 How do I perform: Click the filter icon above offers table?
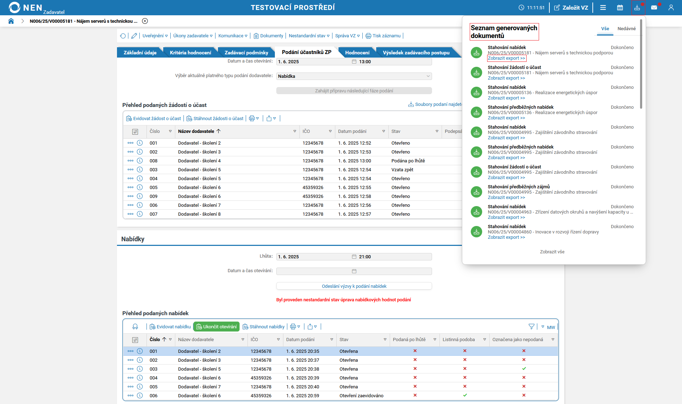531,327
